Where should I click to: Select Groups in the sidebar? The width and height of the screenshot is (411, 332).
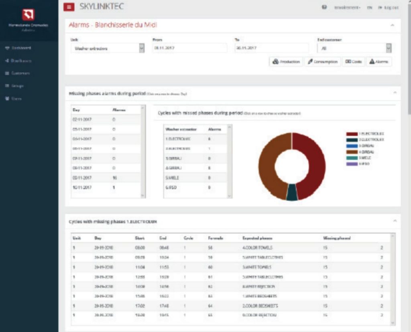click(14, 86)
